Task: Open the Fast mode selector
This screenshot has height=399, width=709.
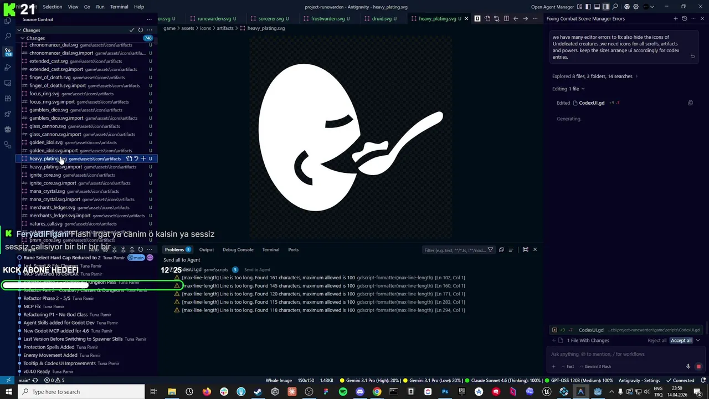Action: tap(568, 366)
